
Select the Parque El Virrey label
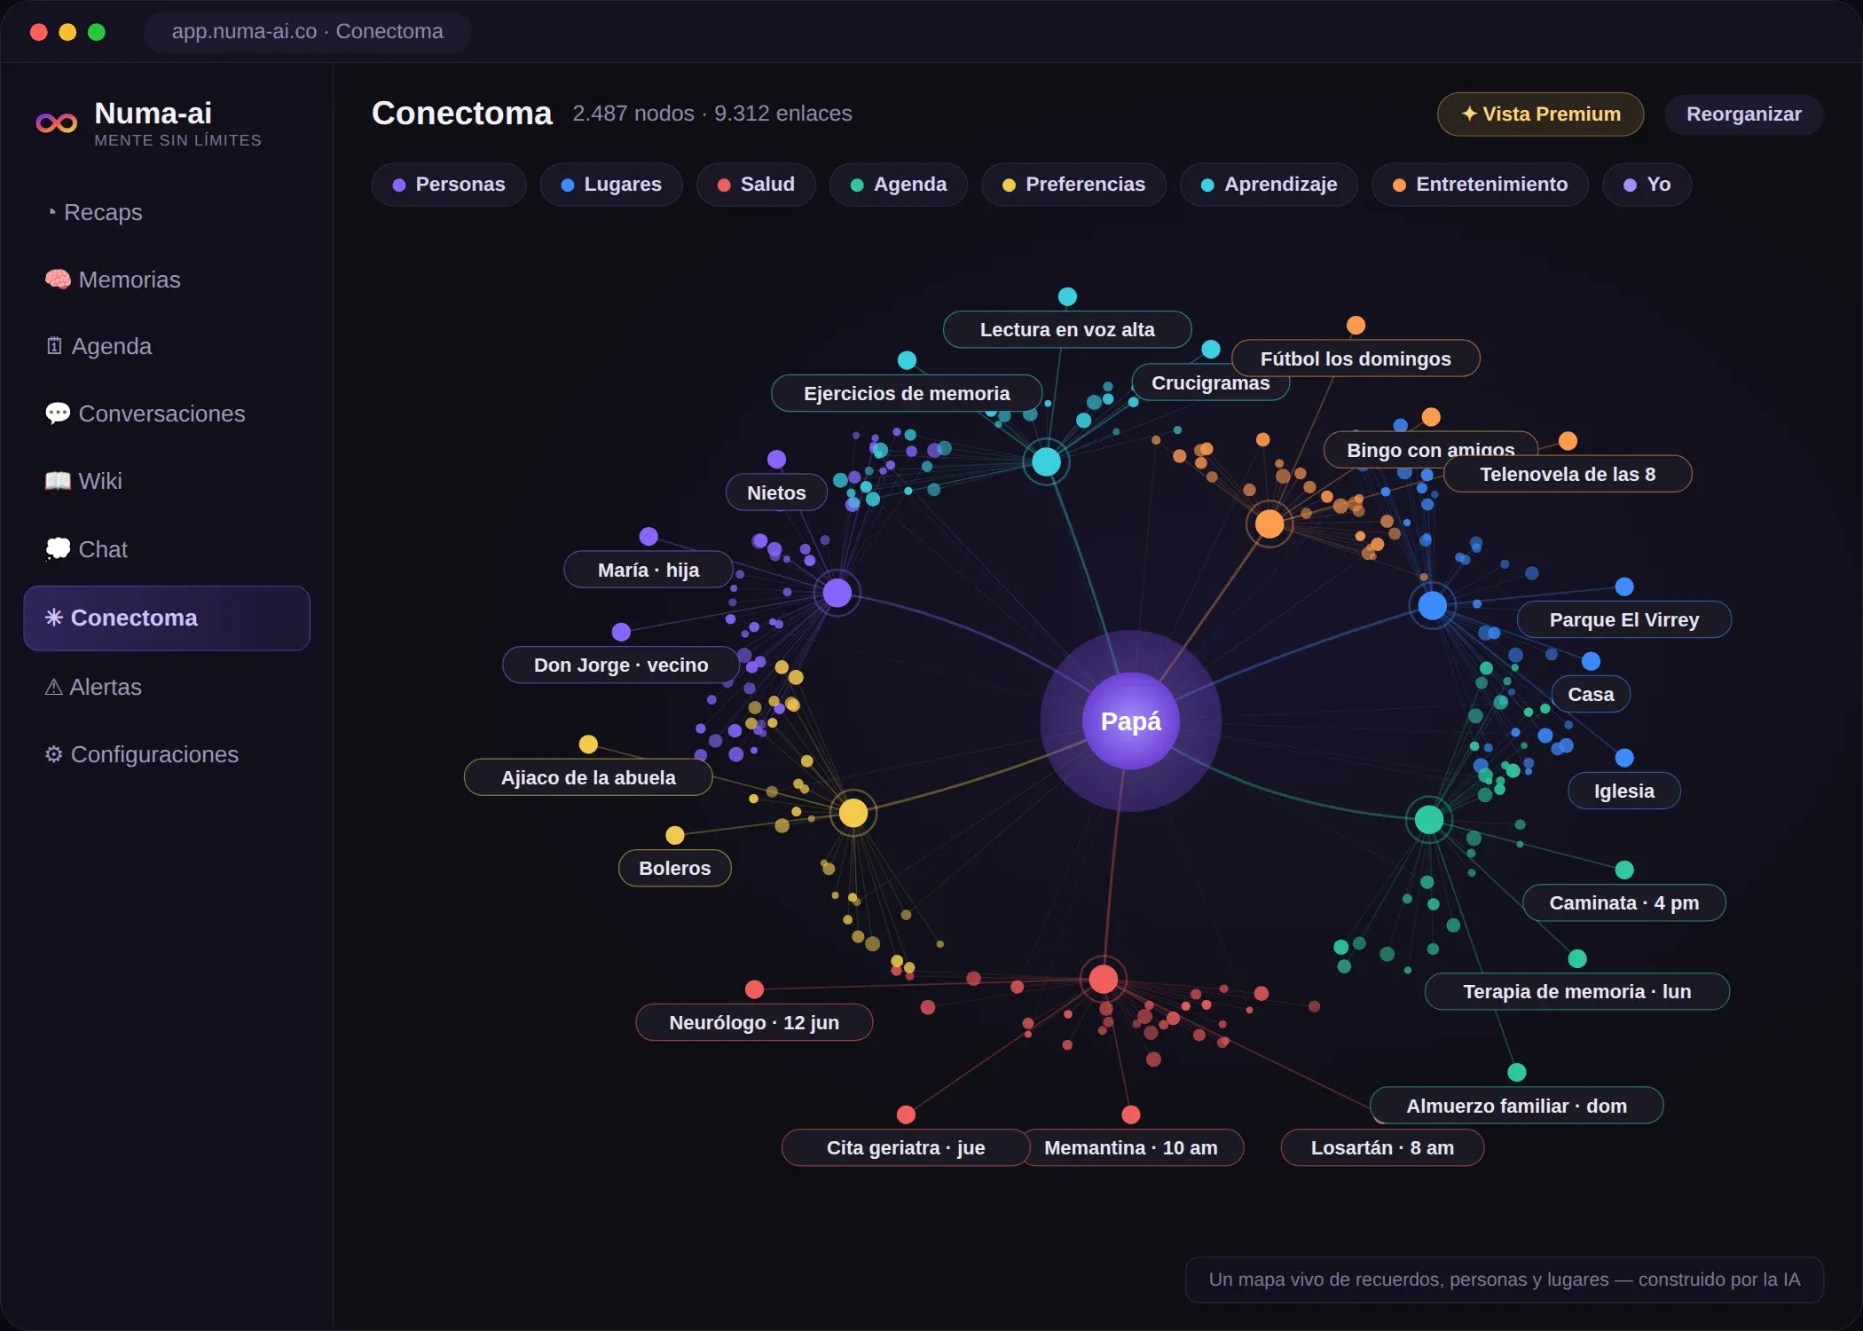pos(1624,620)
